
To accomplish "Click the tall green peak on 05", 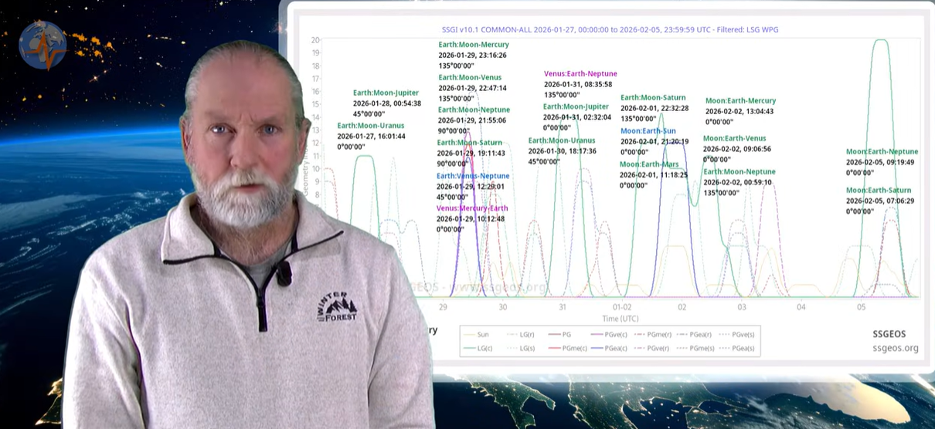I will [x=879, y=46].
